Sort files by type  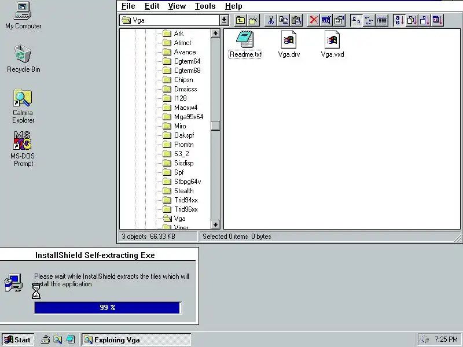point(412,20)
